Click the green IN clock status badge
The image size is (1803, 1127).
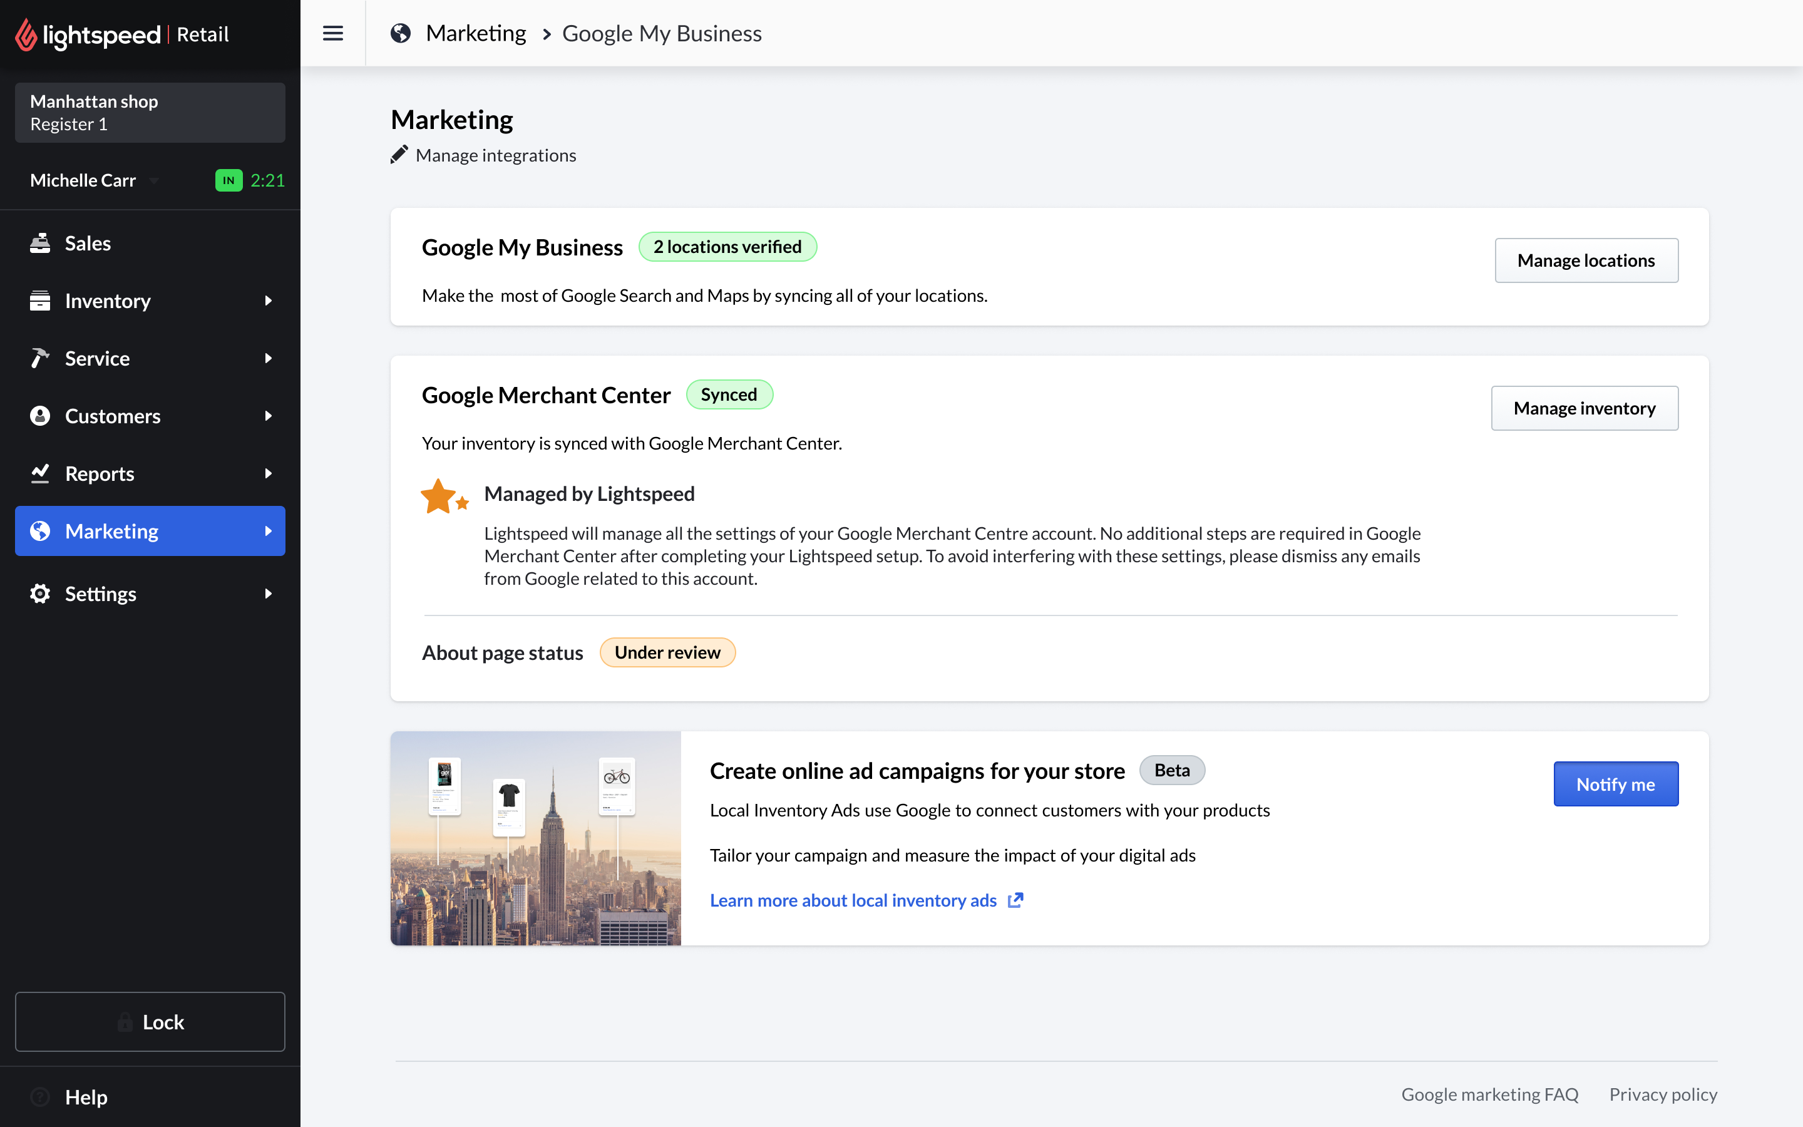229,180
